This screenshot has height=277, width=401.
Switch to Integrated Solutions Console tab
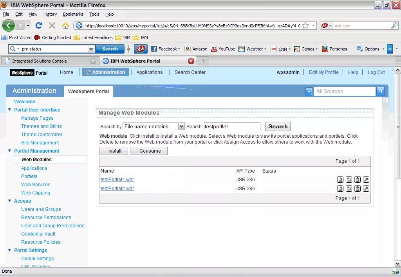point(50,61)
